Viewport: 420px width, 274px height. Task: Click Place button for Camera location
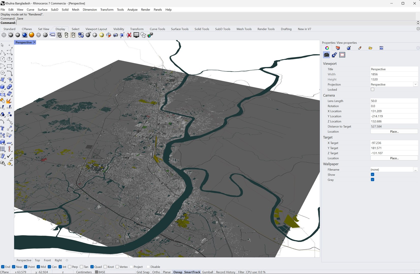[394, 131]
